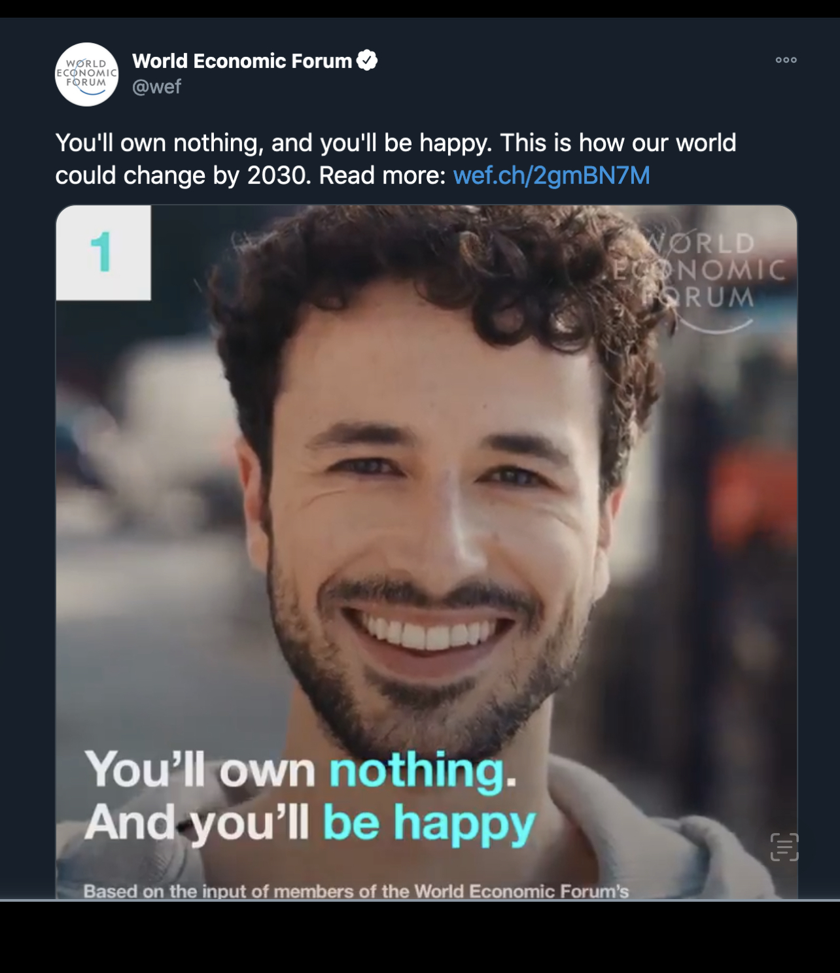Click the blue verified badge

367,60
